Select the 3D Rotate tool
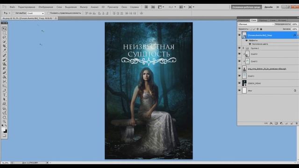 pos(4,109)
